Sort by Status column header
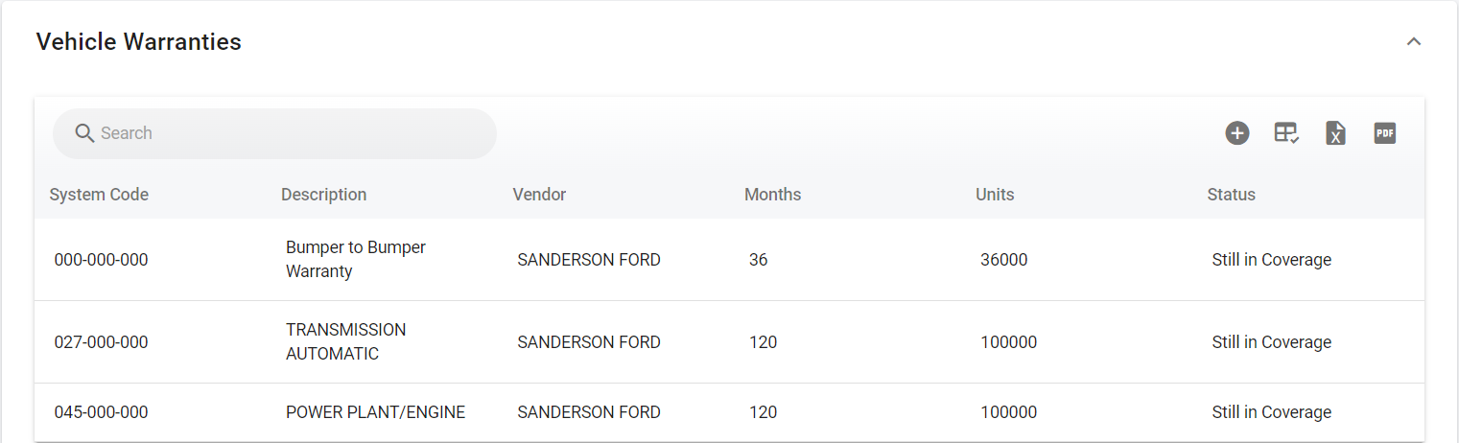The image size is (1459, 443). (1231, 195)
